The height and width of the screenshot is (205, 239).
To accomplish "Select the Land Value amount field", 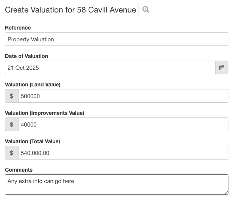I will coord(123,96).
